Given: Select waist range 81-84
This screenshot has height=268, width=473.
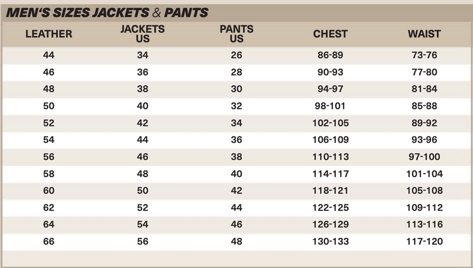Looking at the screenshot, I should (424, 88).
